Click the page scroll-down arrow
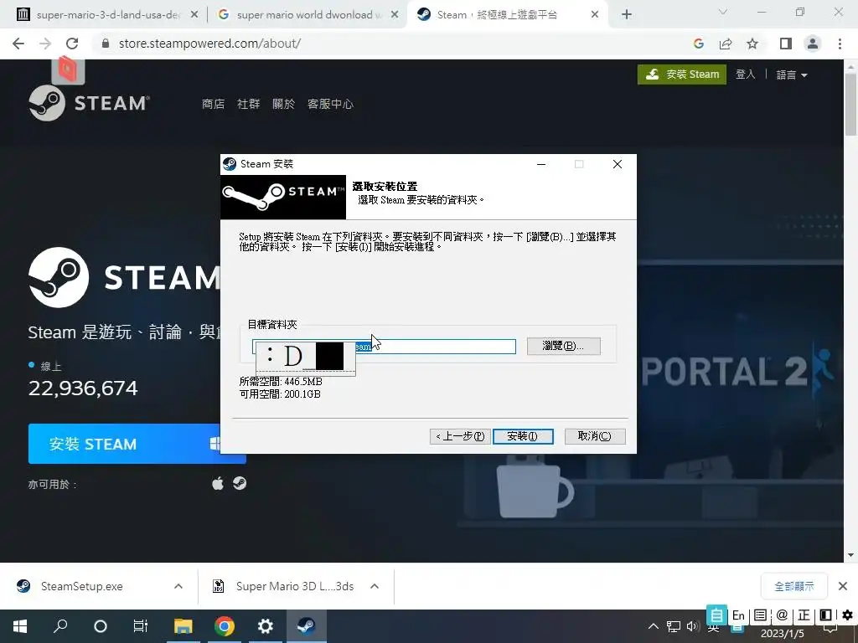This screenshot has height=643, width=858. (x=850, y=555)
